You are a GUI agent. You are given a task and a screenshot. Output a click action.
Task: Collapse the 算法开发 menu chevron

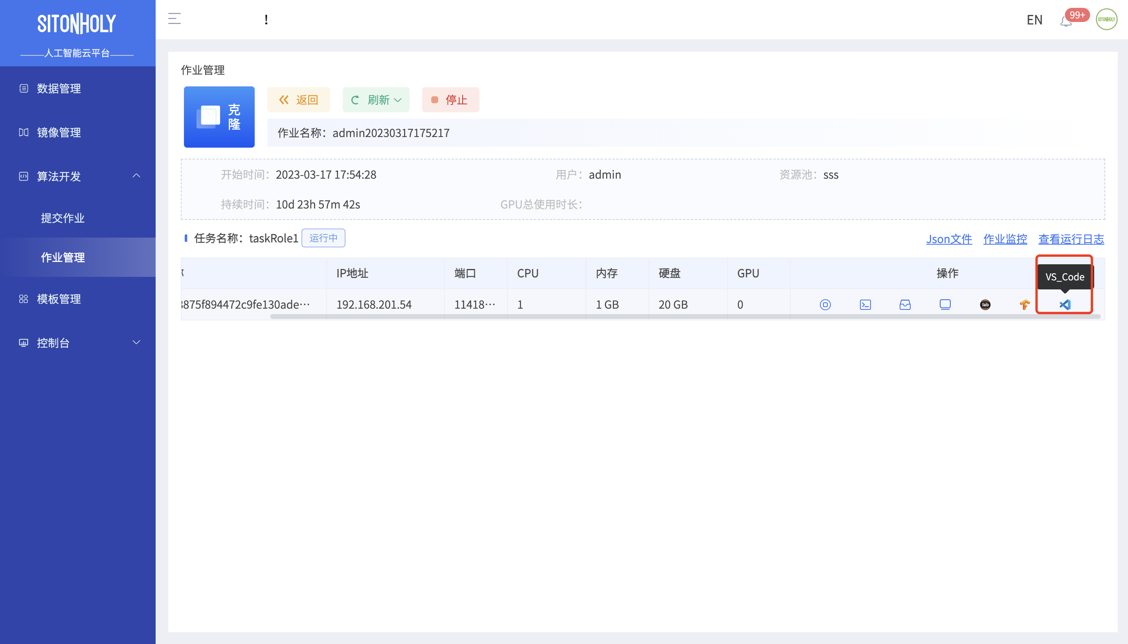(x=136, y=176)
